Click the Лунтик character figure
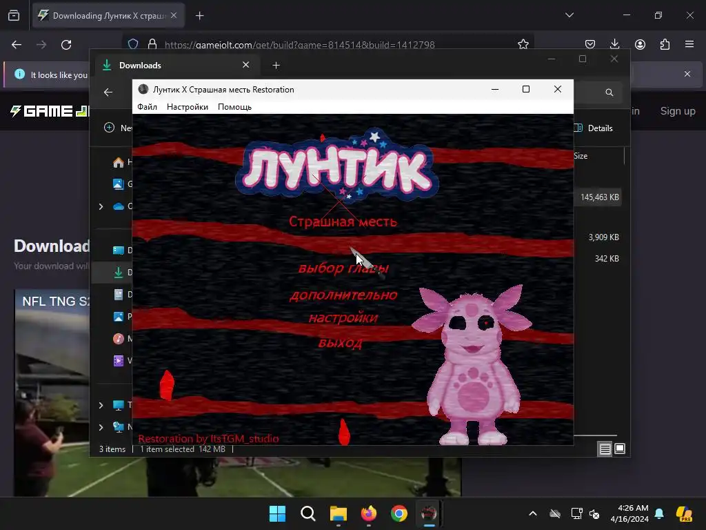Viewport: 706px width, 530px height. pos(472,365)
